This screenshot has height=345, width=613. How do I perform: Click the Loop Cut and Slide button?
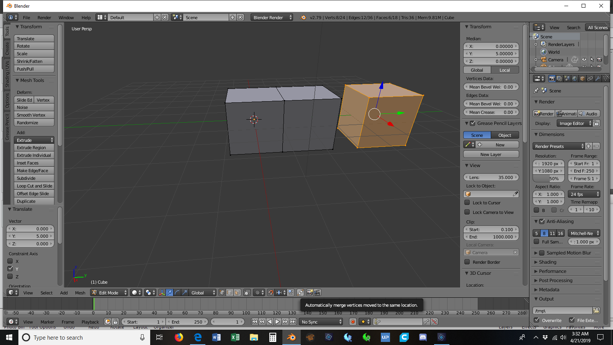click(34, 186)
